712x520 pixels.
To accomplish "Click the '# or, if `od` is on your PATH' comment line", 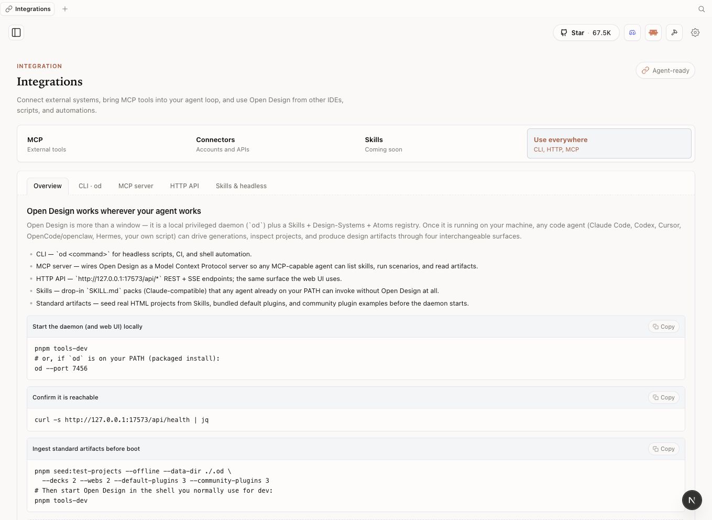I will point(127,359).
